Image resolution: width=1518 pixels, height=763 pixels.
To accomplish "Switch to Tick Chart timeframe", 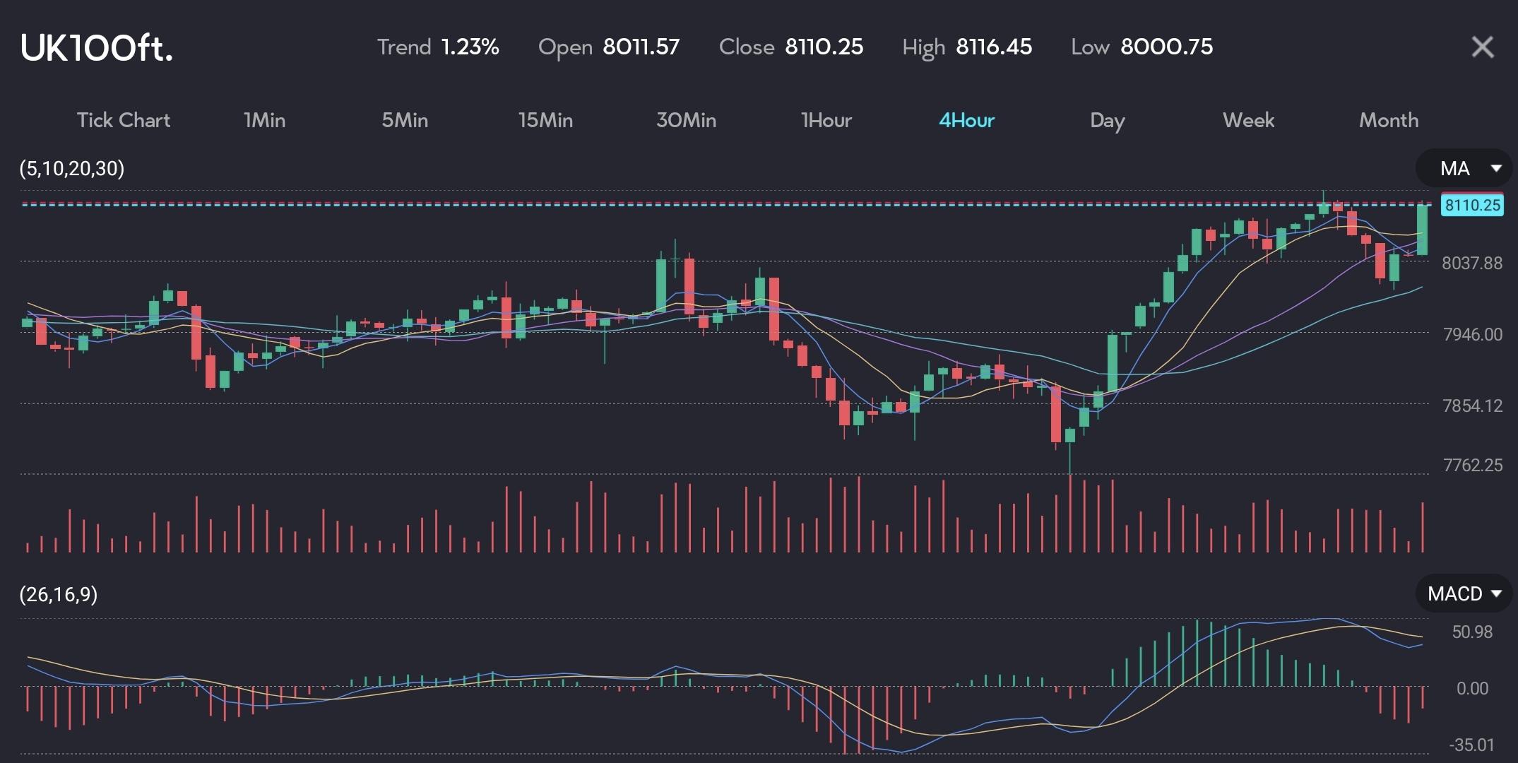I will [124, 120].
